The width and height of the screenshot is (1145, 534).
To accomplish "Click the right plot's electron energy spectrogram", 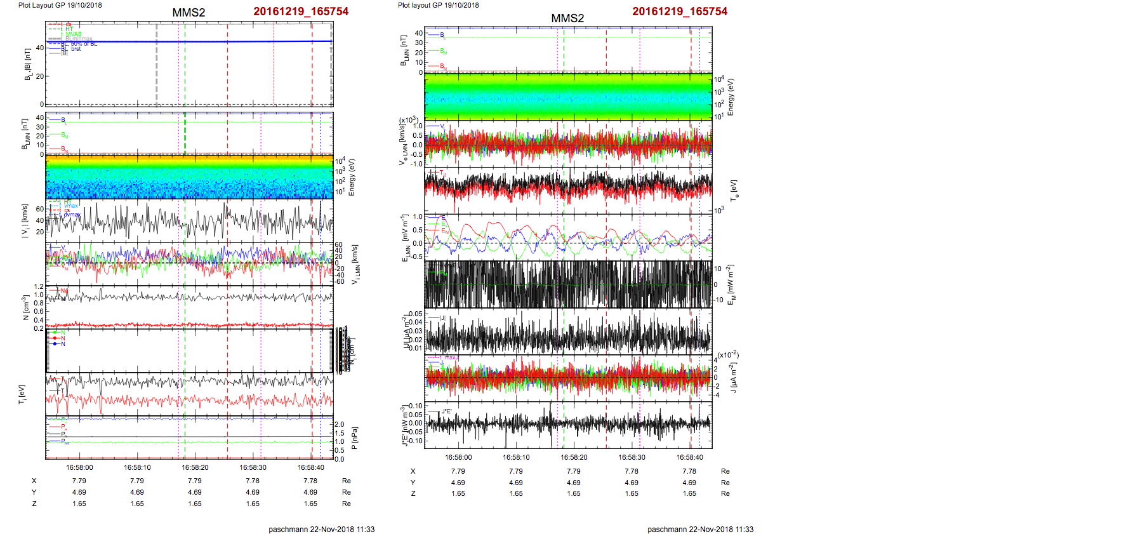I will [x=568, y=97].
